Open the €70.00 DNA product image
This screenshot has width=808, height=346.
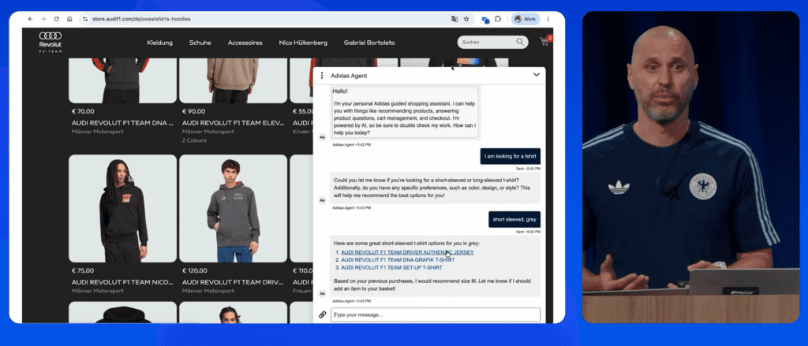click(x=122, y=80)
